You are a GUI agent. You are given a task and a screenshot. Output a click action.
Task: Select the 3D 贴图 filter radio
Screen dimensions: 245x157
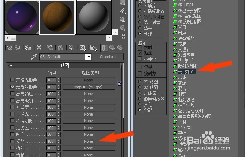click(140, 87)
